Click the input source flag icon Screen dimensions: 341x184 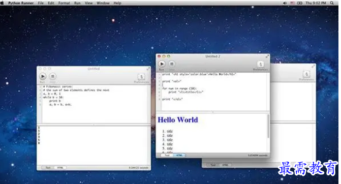(293, 3)
